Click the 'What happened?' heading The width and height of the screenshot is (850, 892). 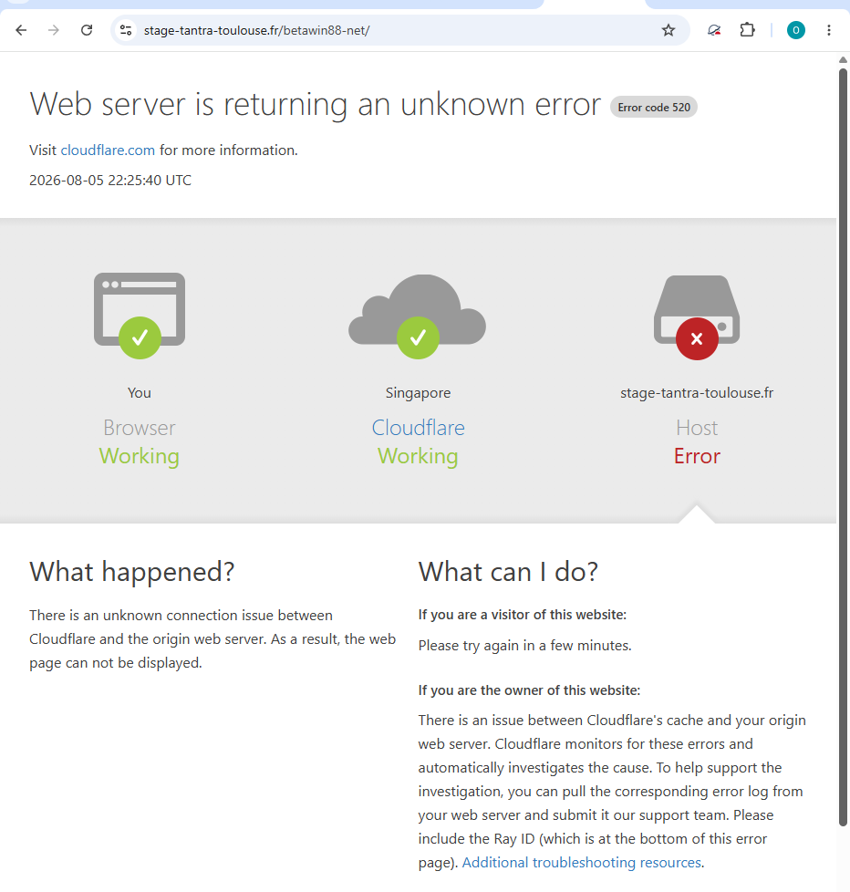pyautogui.click(x=132, y=572)
